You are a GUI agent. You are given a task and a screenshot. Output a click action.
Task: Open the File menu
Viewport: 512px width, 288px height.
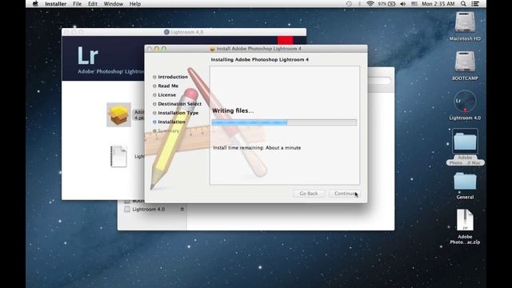click(x=77, y=4)
